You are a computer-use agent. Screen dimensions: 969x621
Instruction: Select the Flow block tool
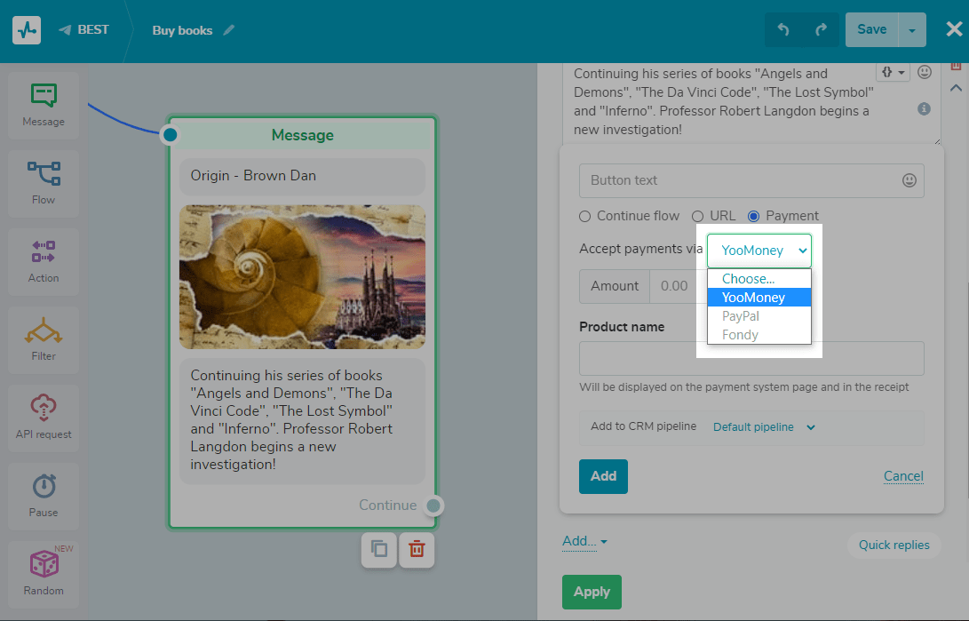pos(43,183)
